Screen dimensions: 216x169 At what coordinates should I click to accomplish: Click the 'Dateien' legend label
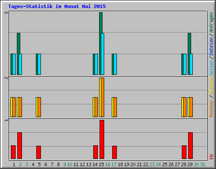click(x=211, y=46)
